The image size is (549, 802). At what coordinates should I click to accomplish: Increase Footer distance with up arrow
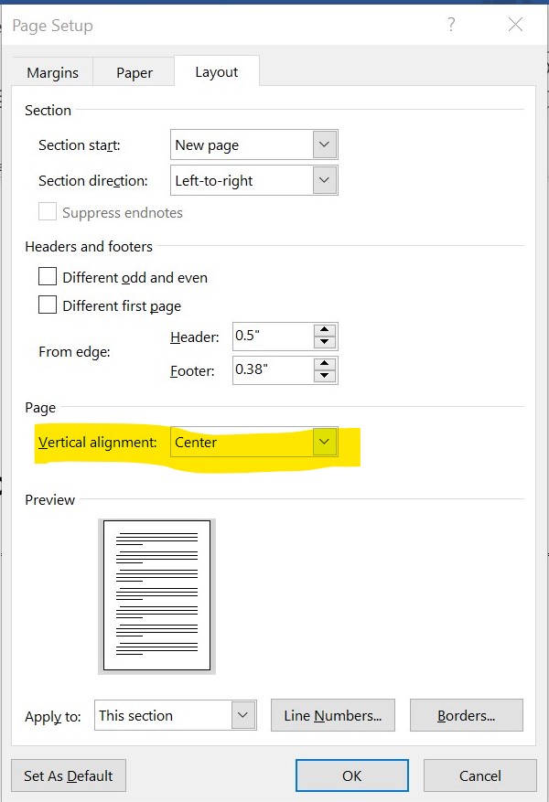click(325, 364)
